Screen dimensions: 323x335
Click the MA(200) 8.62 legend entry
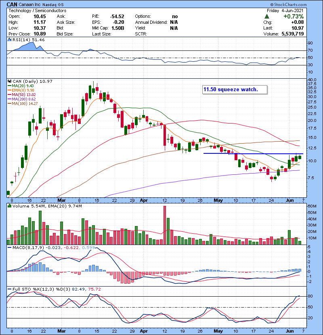pyautogui.click(x=22, y=99)
